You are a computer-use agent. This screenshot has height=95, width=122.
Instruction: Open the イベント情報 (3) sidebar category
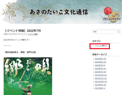[101, 46]
